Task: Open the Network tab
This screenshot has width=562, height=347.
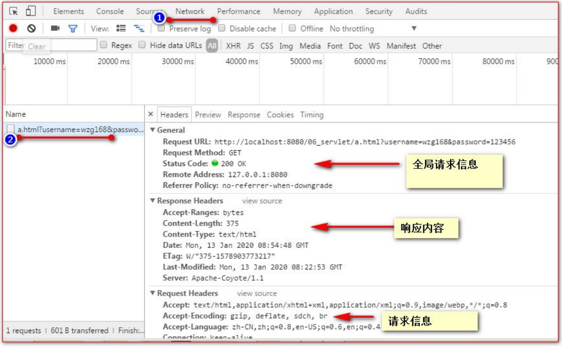Action: click(x=190, y=12)
